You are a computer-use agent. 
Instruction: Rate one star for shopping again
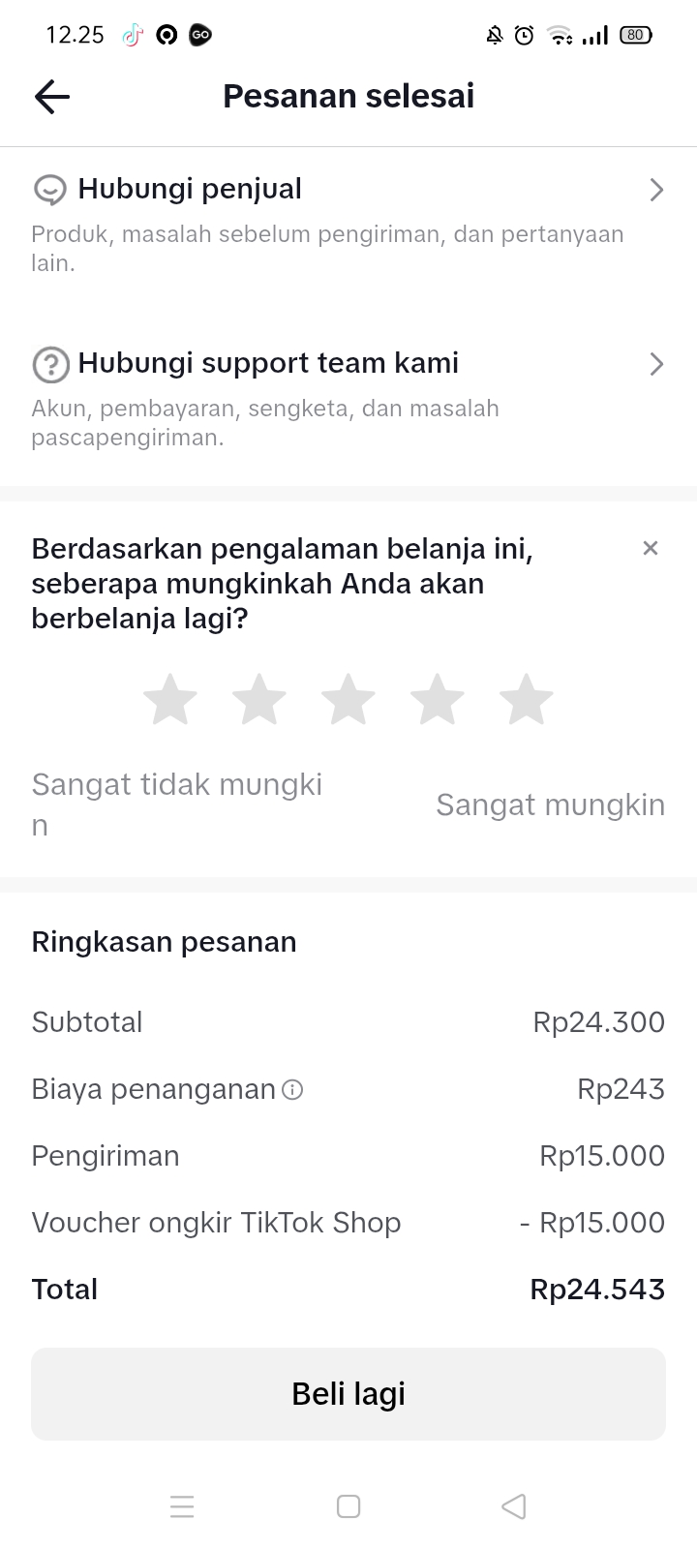(x=170, y=700)
